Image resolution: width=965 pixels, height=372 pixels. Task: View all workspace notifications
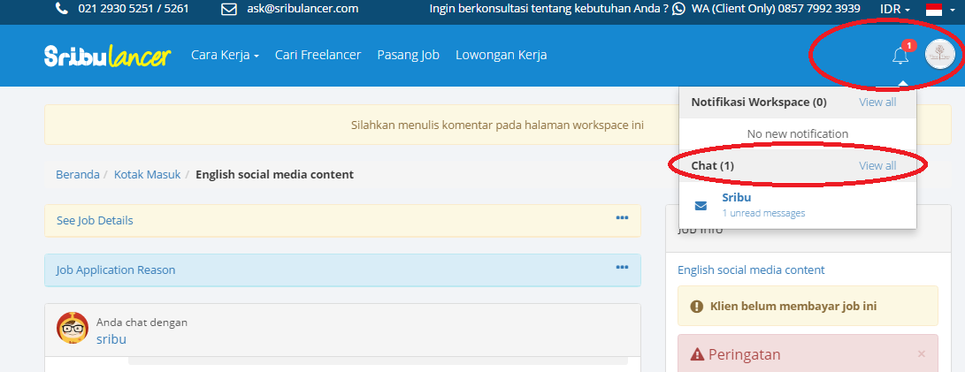877,102
